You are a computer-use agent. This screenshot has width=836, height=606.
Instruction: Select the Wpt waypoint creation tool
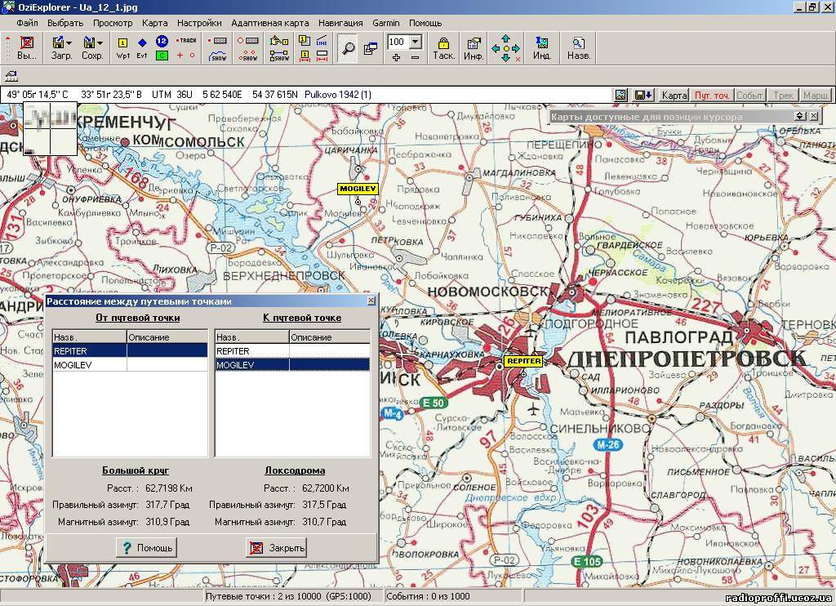(x=122, y=47)
